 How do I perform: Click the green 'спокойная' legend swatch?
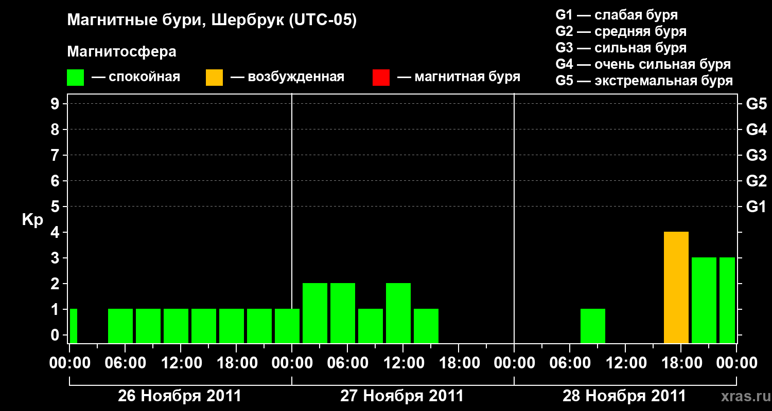click(76, 78)
